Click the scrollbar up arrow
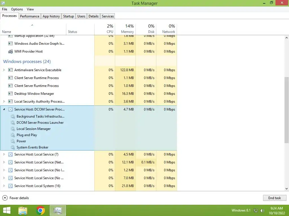This screenshot has height=216, width=289. point(287,38)
